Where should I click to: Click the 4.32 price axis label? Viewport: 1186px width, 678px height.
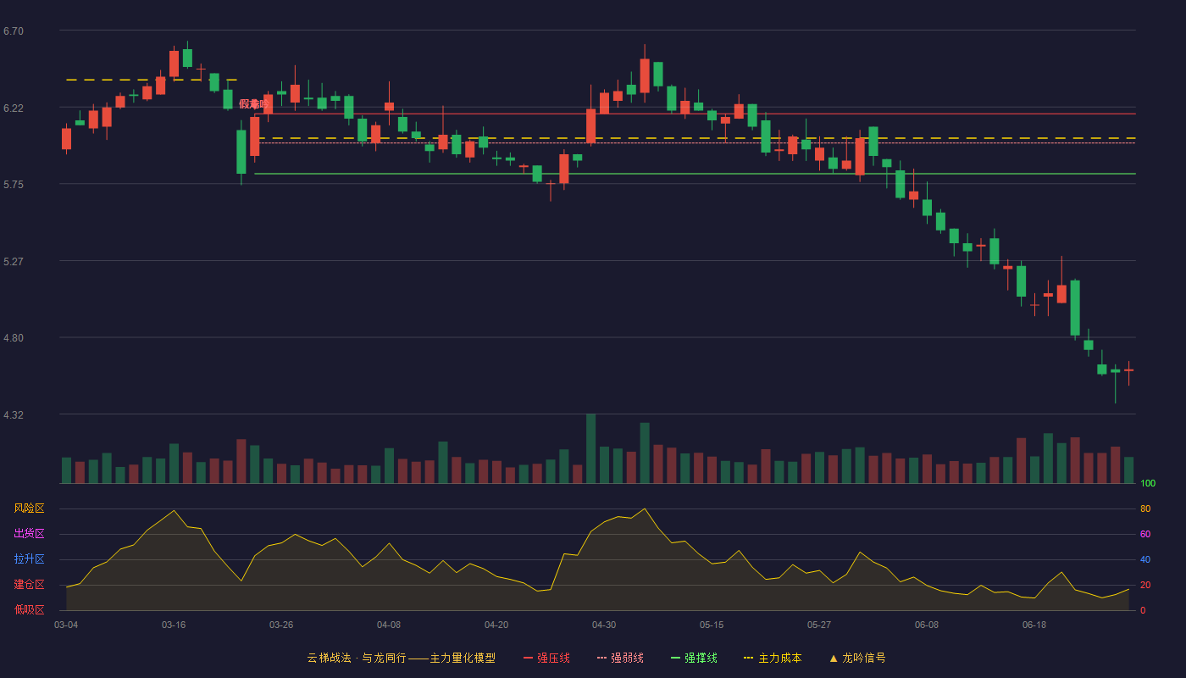click(14, 415)
